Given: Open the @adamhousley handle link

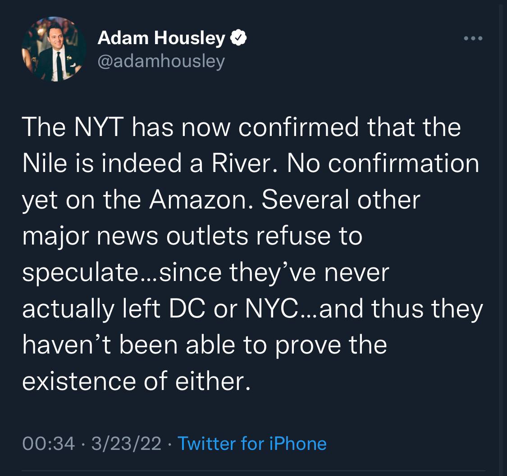Looking at the screenshot, I should click(161, 61).
